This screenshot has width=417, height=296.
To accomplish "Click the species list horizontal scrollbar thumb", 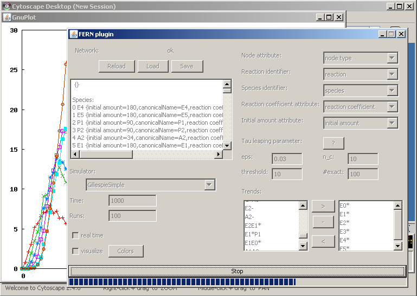I will (x=106, y=155).
